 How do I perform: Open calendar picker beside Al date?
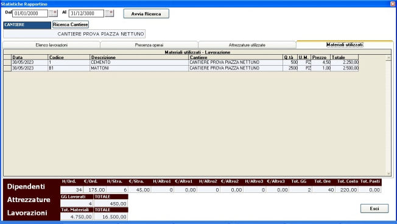pyautogui.click(x=109, y=13)
